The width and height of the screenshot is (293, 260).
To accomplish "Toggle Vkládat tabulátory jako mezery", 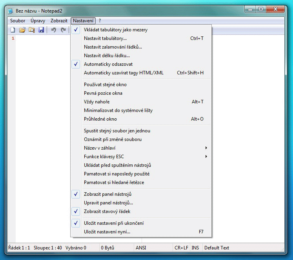I will (141, 30).
